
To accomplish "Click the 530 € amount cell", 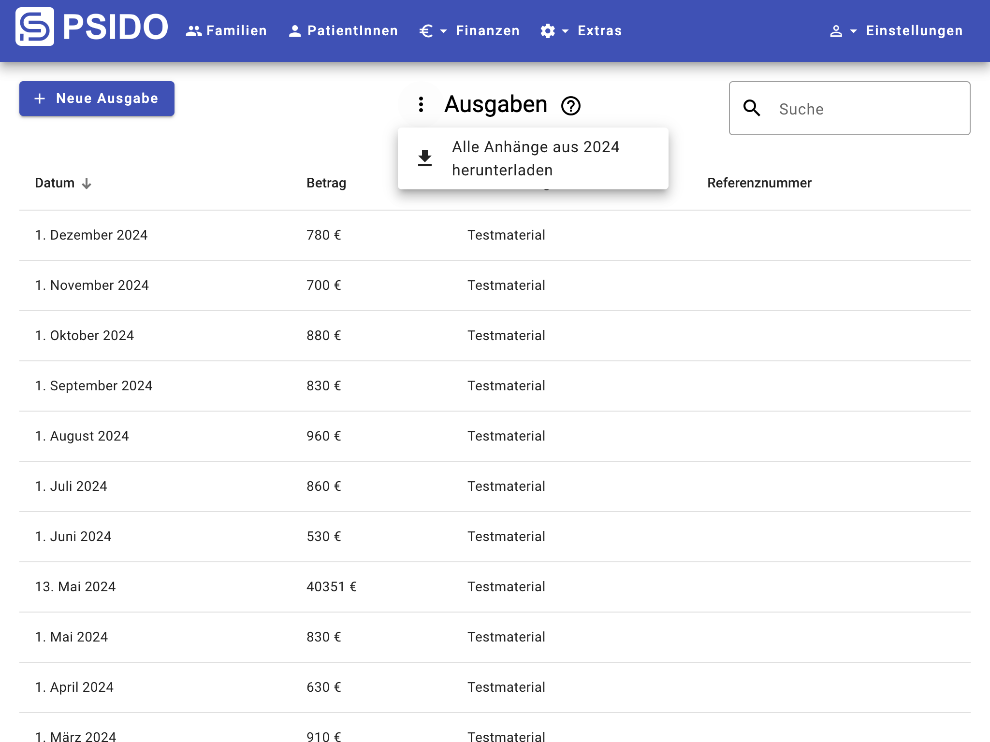I will tap(324, 537).
